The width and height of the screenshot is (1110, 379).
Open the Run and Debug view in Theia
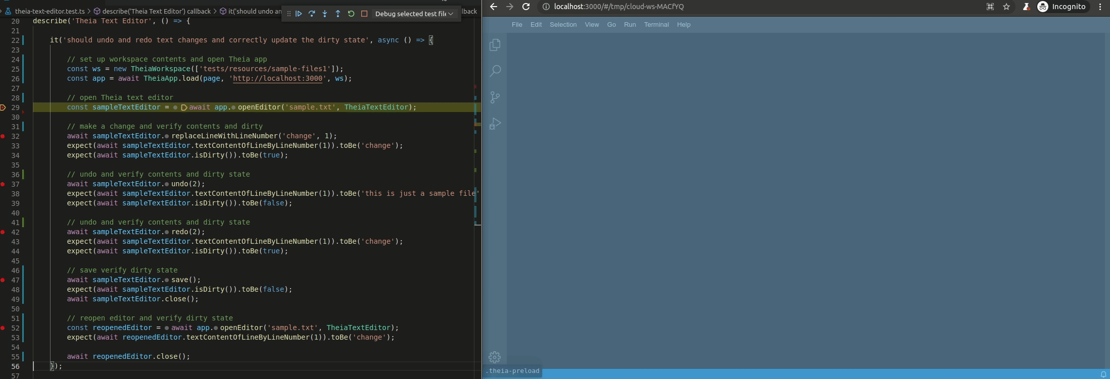(495, 124)
